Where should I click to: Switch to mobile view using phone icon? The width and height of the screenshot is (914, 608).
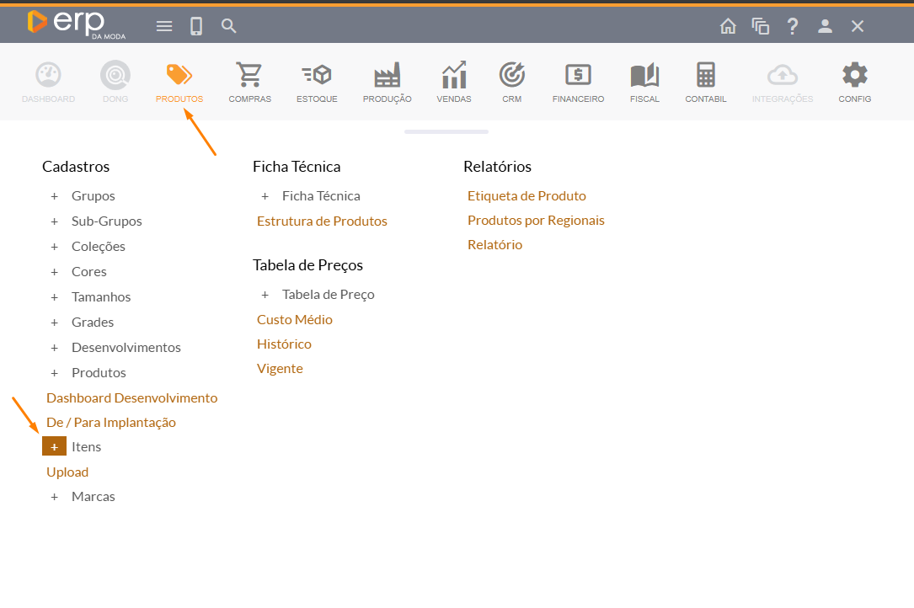click(x=196, y=26)
